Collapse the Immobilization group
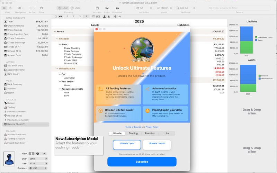 coord(57,69)
